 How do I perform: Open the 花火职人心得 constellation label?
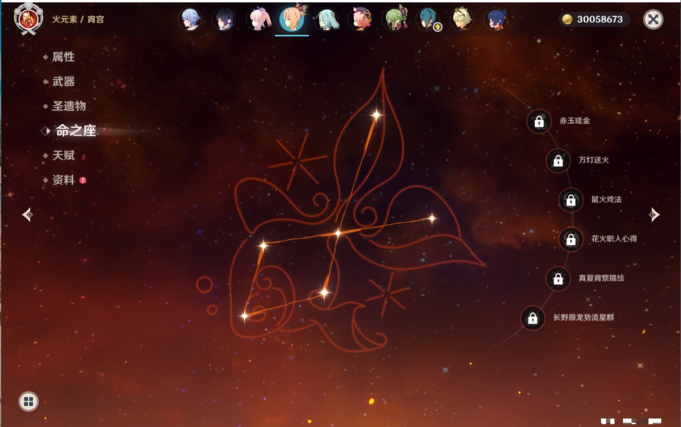pyautogui.click(x=614, y=239)
